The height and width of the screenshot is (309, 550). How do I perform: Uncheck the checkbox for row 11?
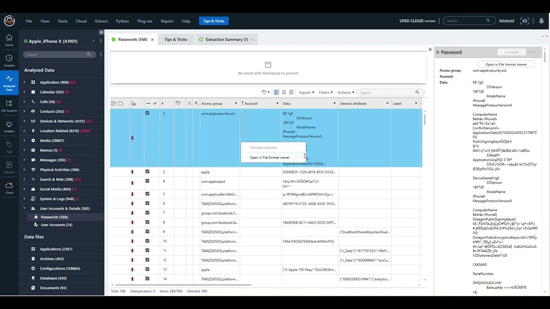(x=147, y=251)
